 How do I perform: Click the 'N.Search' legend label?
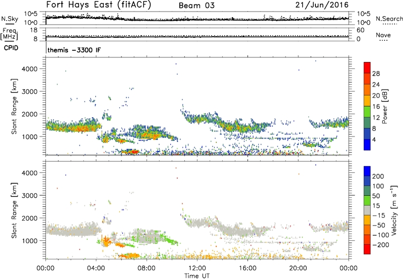coord(389,19)
